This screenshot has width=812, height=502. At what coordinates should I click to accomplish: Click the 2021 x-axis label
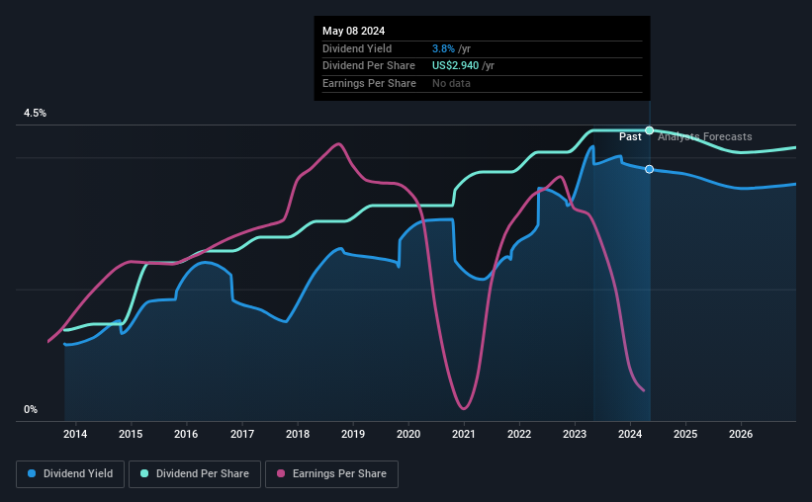[x=464, y=434]
